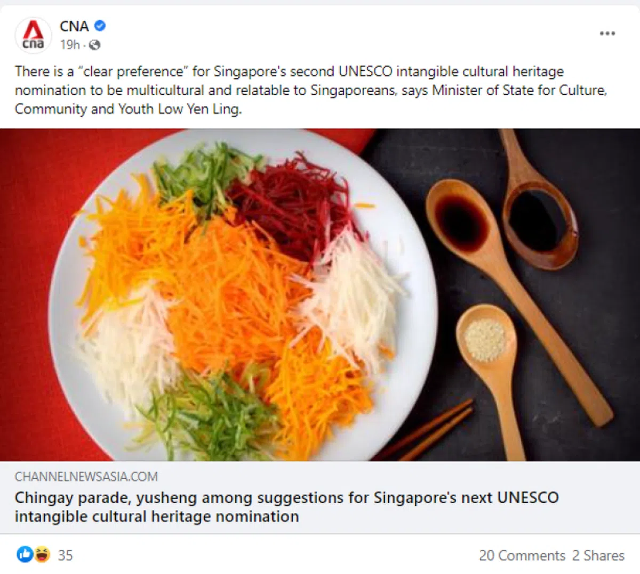Click the blue verified badge beside CNA
The width and height of the screenshot is (640, 574).
point(100,25)
